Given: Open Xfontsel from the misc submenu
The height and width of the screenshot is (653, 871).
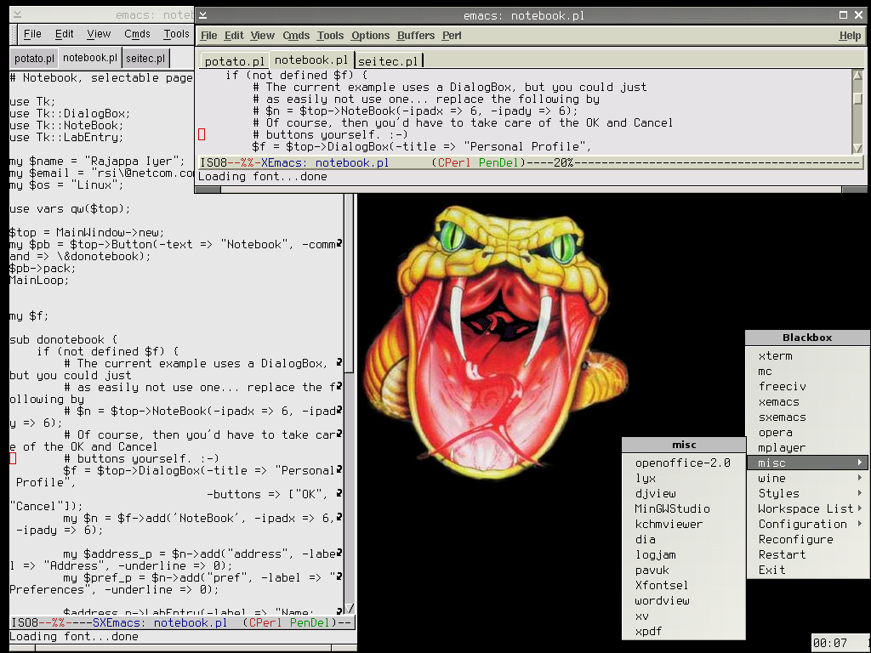Looking at the screenshot, I should pyautogui.click(x=684, y=585).
